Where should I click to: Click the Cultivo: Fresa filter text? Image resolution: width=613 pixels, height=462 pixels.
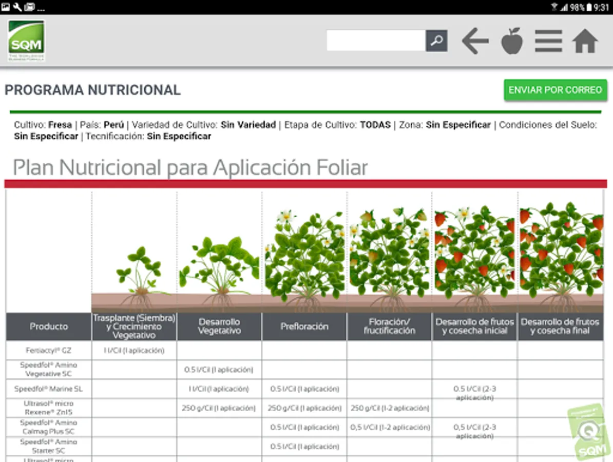pos(43,125)
